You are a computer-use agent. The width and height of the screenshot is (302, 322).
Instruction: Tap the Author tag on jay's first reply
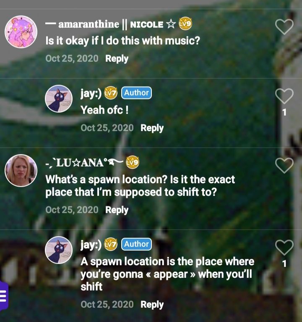point(136,93)
